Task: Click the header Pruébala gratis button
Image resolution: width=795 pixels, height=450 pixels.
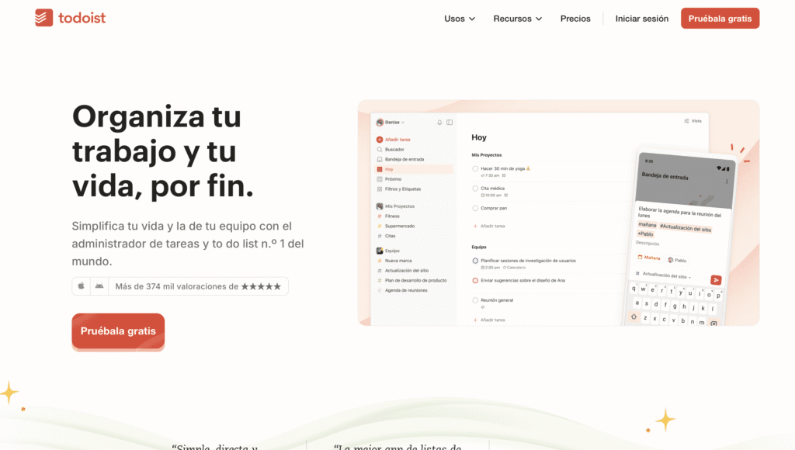Action: (720, 19)
